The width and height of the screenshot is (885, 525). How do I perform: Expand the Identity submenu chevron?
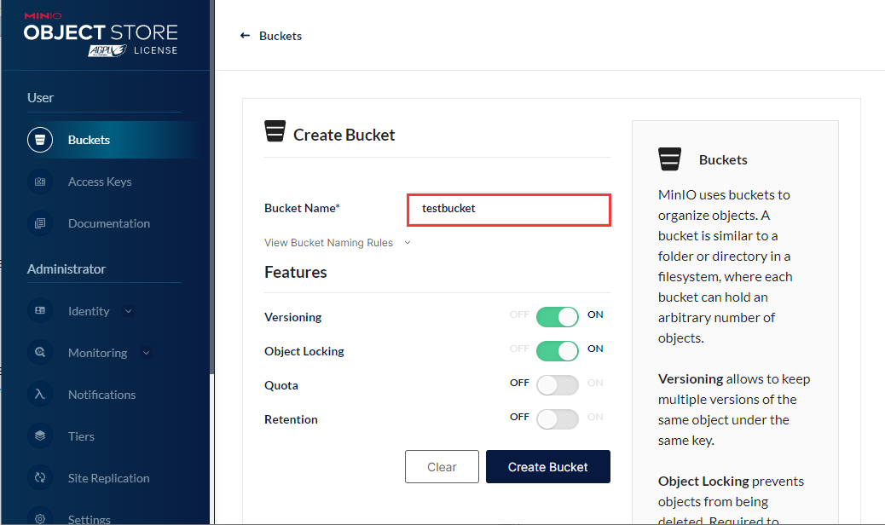pyautogui.click(x=129, y=311)
